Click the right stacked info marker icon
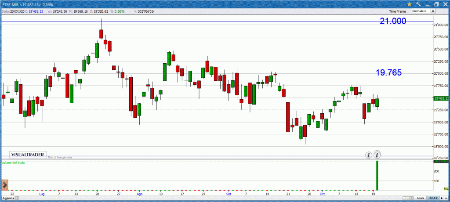The width and height of the screenshot is (450, 202). [x=377, y=155]
